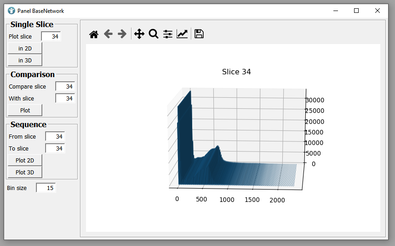The height and width of the screenshot is (246, 395).
Task: Edit the From slice field
Action: (55, 136)
